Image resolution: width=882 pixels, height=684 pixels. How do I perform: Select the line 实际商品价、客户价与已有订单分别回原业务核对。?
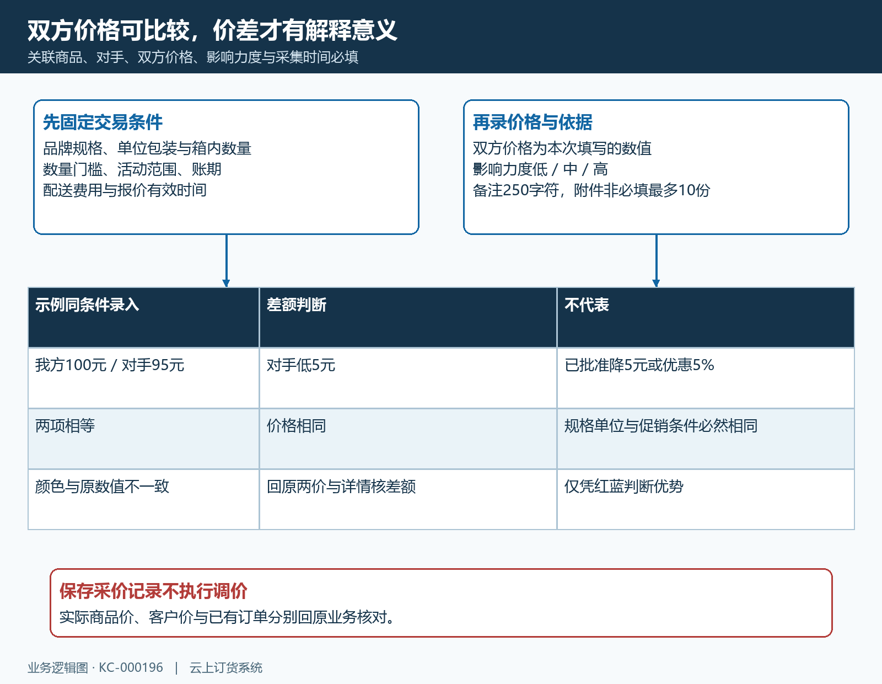228,617
